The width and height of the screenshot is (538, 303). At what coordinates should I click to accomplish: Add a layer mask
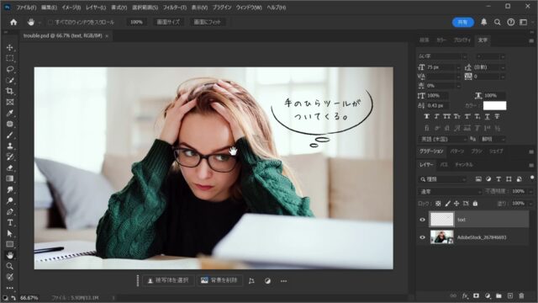[477, 295]
